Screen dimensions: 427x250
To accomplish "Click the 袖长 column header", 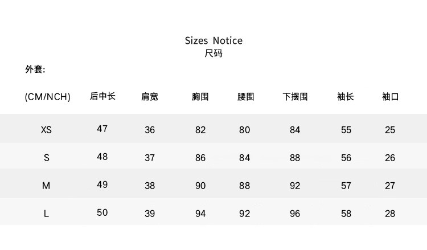I will coord(346,97).
